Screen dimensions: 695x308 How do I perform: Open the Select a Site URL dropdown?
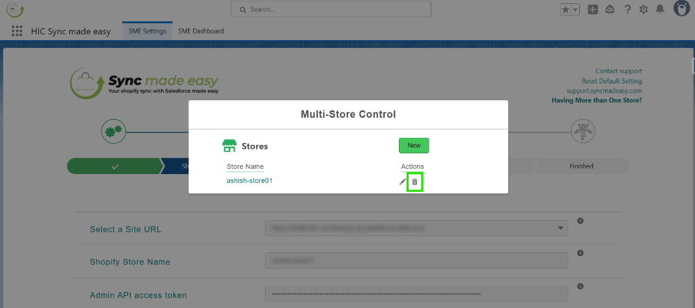click(416, 228)
